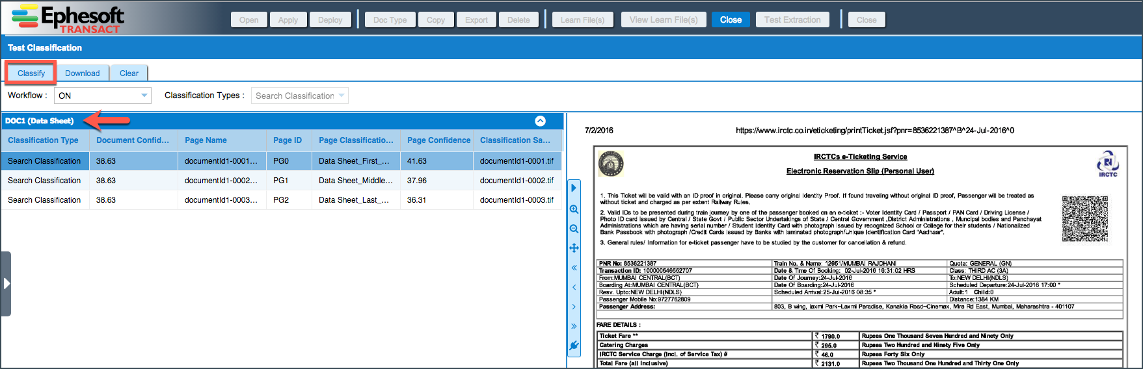Image resolution: width=1143 pixels, height=369 pixels.
Task: Click the Learn File(s) button
Action: pyautogui.click(x=583, y=20)
